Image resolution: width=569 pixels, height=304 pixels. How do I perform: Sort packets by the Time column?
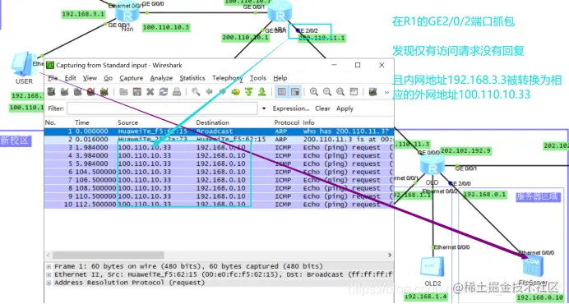coord(95,122)
